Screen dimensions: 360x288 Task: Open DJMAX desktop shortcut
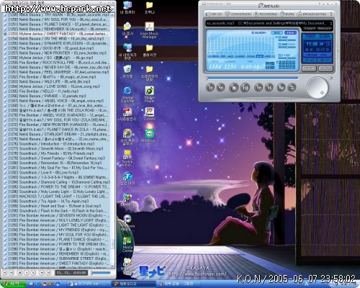pyautogui.click(x=149, y=114)
